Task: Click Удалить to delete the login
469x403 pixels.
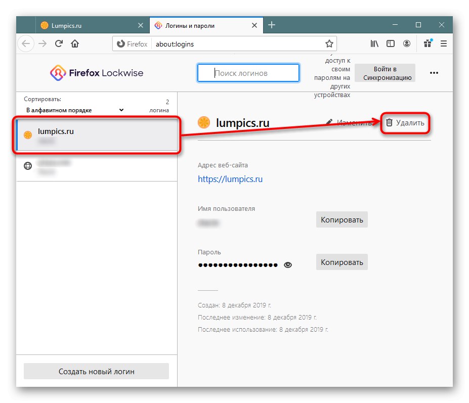Action: [405, 122]
